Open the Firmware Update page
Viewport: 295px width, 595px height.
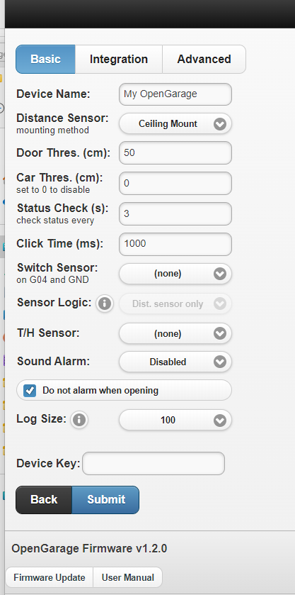(x=50, y=577)
